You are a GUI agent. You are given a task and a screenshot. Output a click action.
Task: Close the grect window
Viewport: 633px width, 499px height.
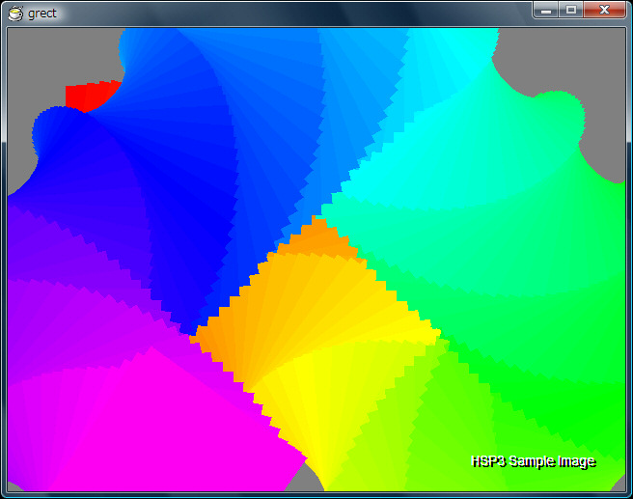coord(604,10)
